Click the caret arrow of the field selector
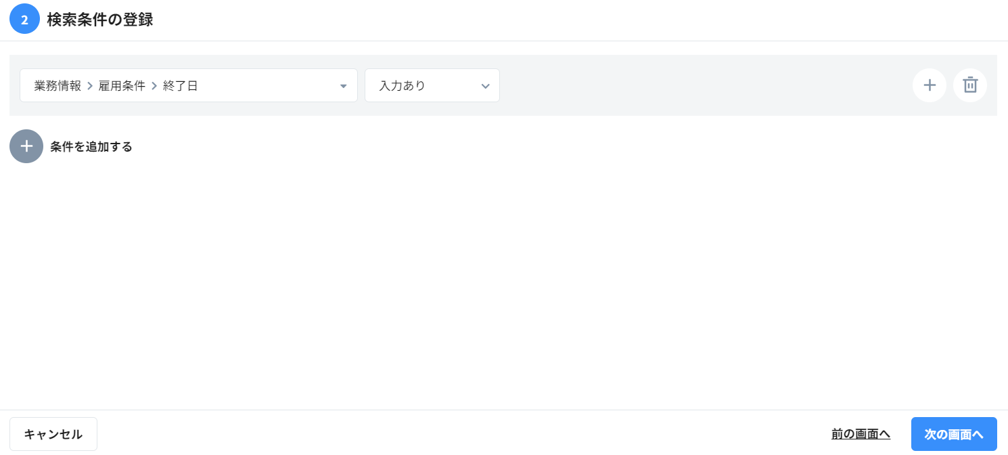This screenshot has width=1008, height=455. pyautogui.click(x=343, y=86)
